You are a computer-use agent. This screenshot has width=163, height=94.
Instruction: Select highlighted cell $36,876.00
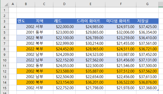click(147, 82)
